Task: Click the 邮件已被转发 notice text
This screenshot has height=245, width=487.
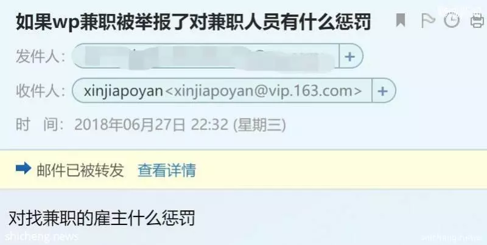Action: (x=80, y=170)
